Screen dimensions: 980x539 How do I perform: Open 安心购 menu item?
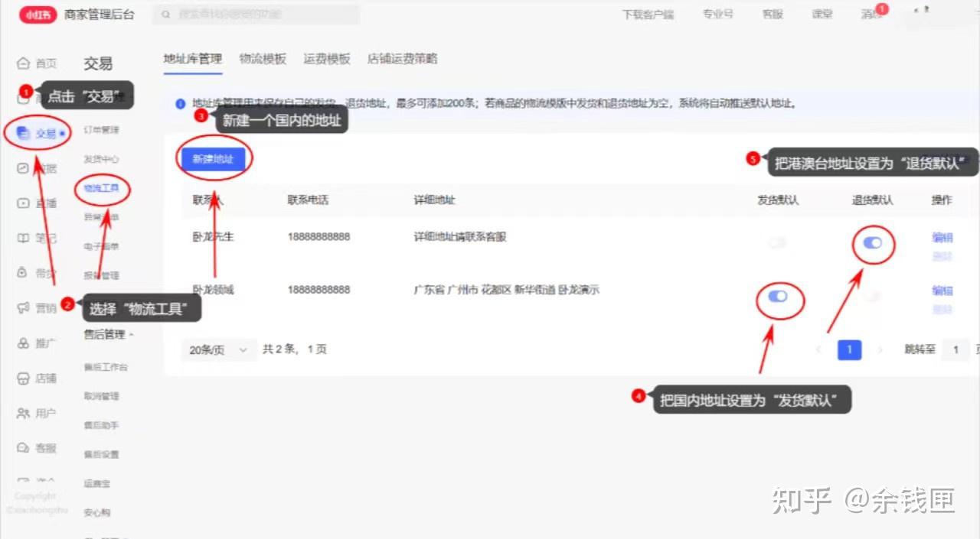[x=97, y=512]
